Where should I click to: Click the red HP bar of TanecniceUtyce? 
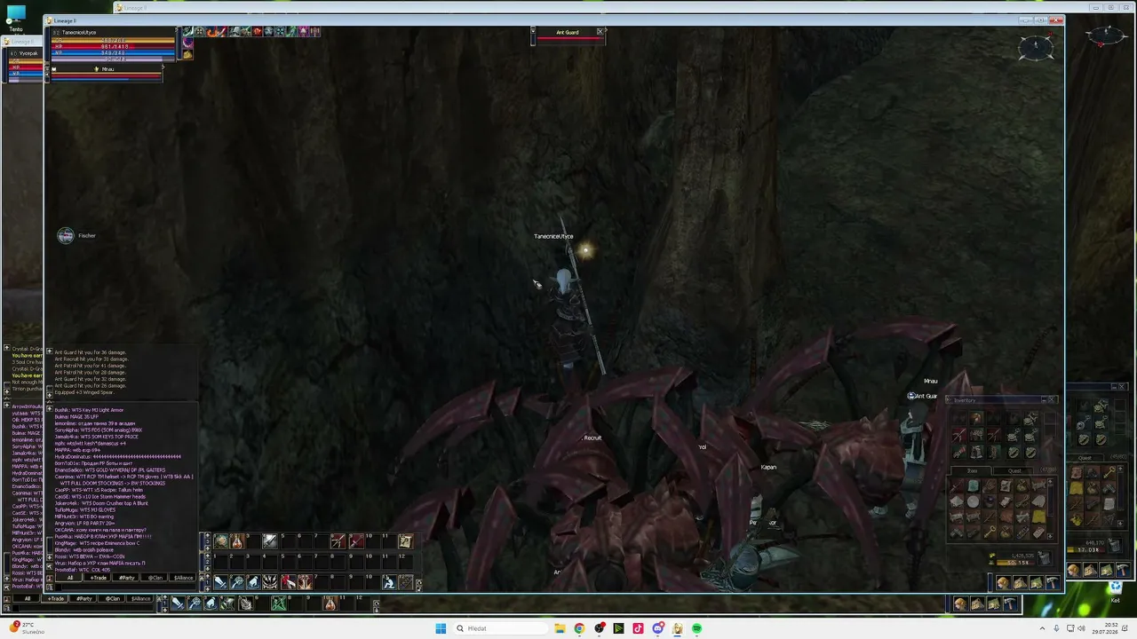pos(113,46)
